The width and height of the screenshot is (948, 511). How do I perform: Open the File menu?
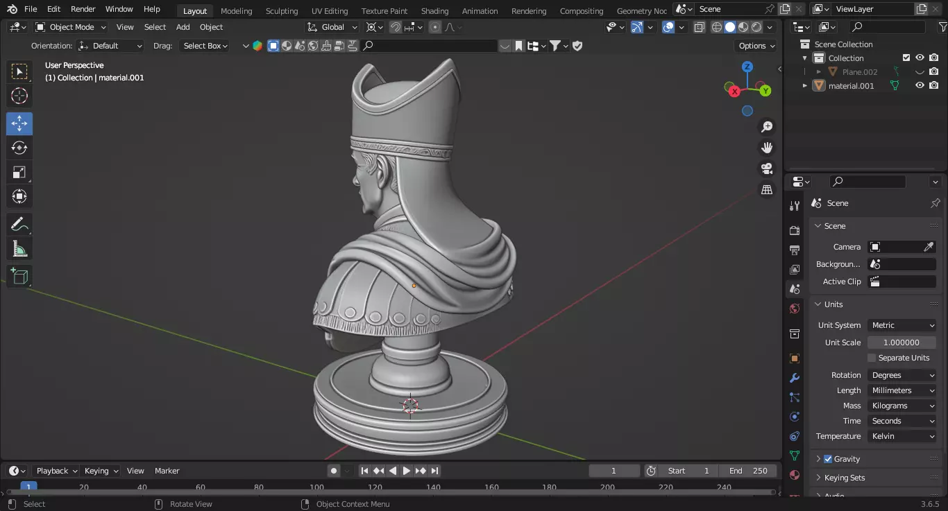[31, 9]
